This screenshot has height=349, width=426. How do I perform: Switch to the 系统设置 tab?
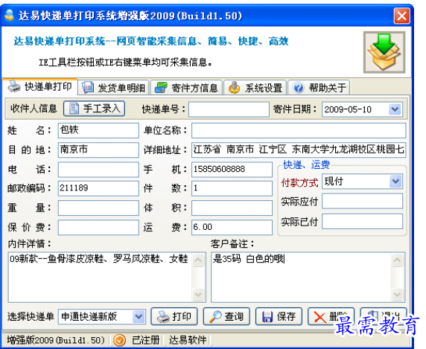255,88
